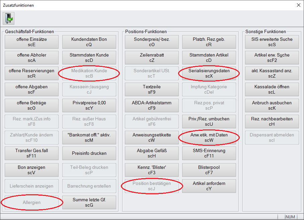Print price info via 'Preisinfo drucken'
Screen dimensions: 304x220
tap(89, 153)
